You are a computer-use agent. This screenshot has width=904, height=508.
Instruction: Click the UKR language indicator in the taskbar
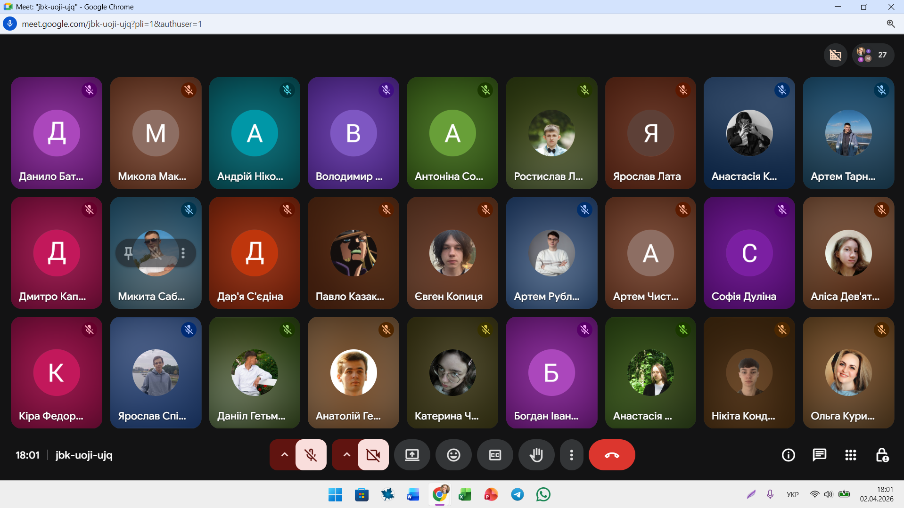pos(792,494)
